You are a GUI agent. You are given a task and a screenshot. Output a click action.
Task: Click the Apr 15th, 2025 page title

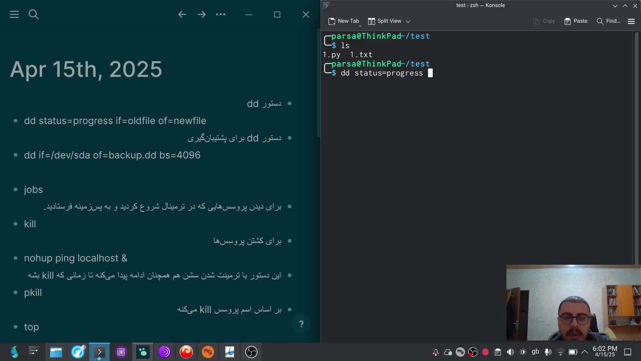pos(86,69)
